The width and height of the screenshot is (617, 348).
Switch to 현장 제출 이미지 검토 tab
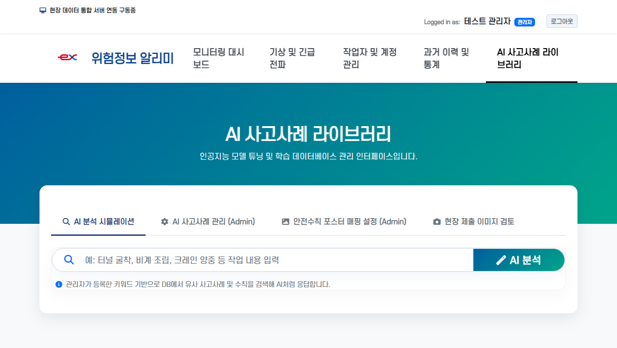(x=474, y=222)
